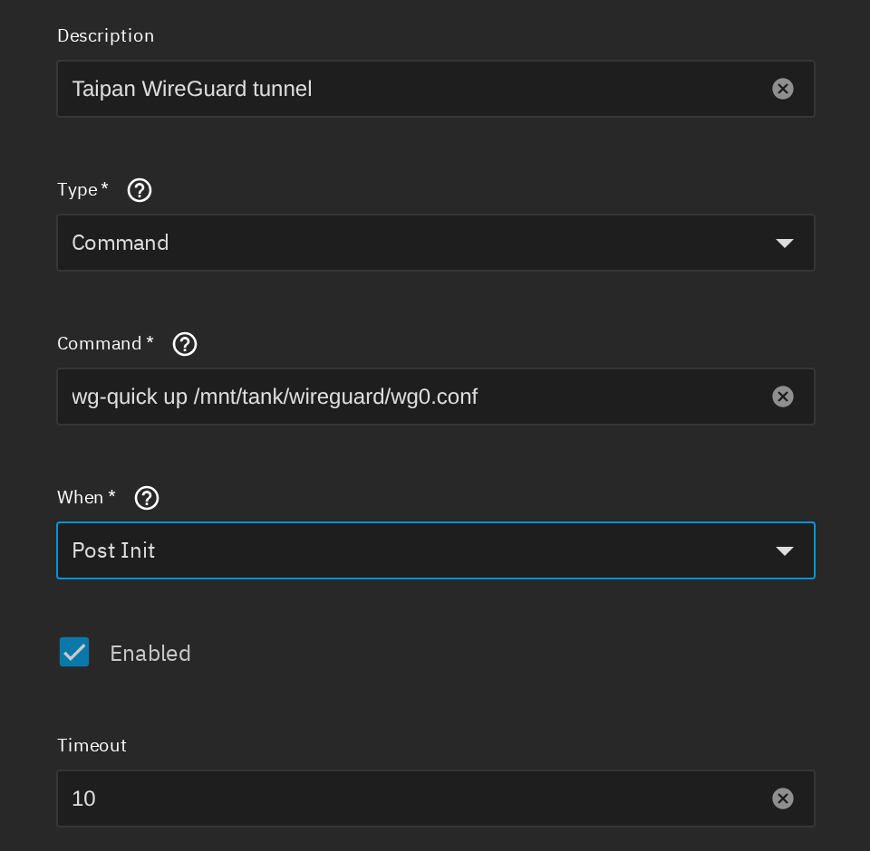Viewport: 870px width, 851px height.
Task: Clear the Timeout field value
Action: point(782,798)
